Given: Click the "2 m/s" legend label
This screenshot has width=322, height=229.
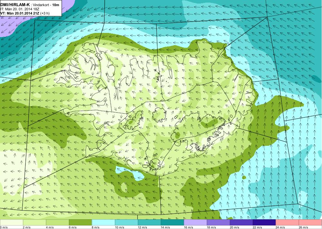Looking at the screenshot, I should coord(27,227).
